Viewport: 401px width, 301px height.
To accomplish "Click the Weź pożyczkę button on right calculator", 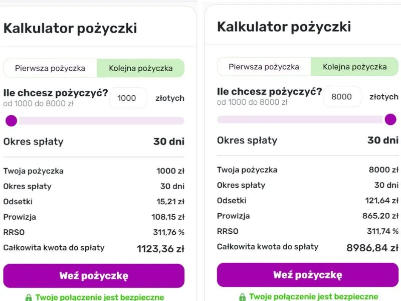I will [307, 274].
